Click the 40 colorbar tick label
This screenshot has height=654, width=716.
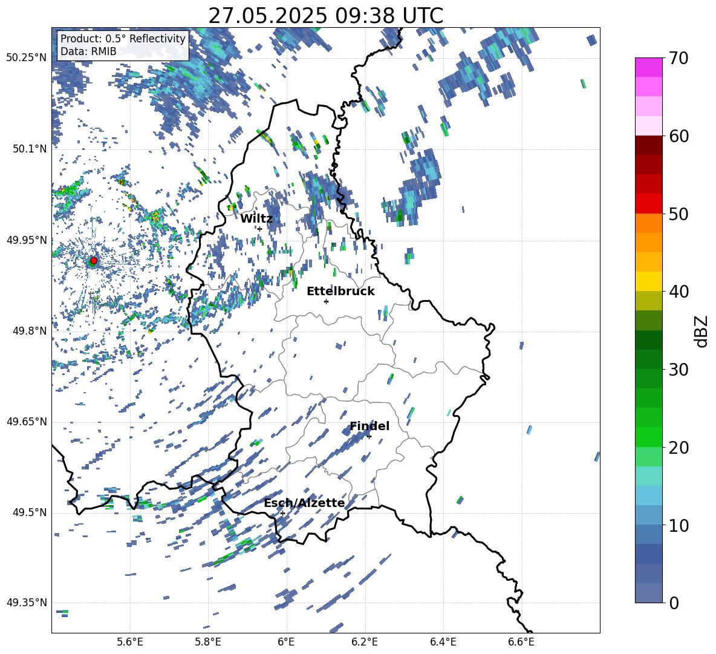click(x=678, y=292)
